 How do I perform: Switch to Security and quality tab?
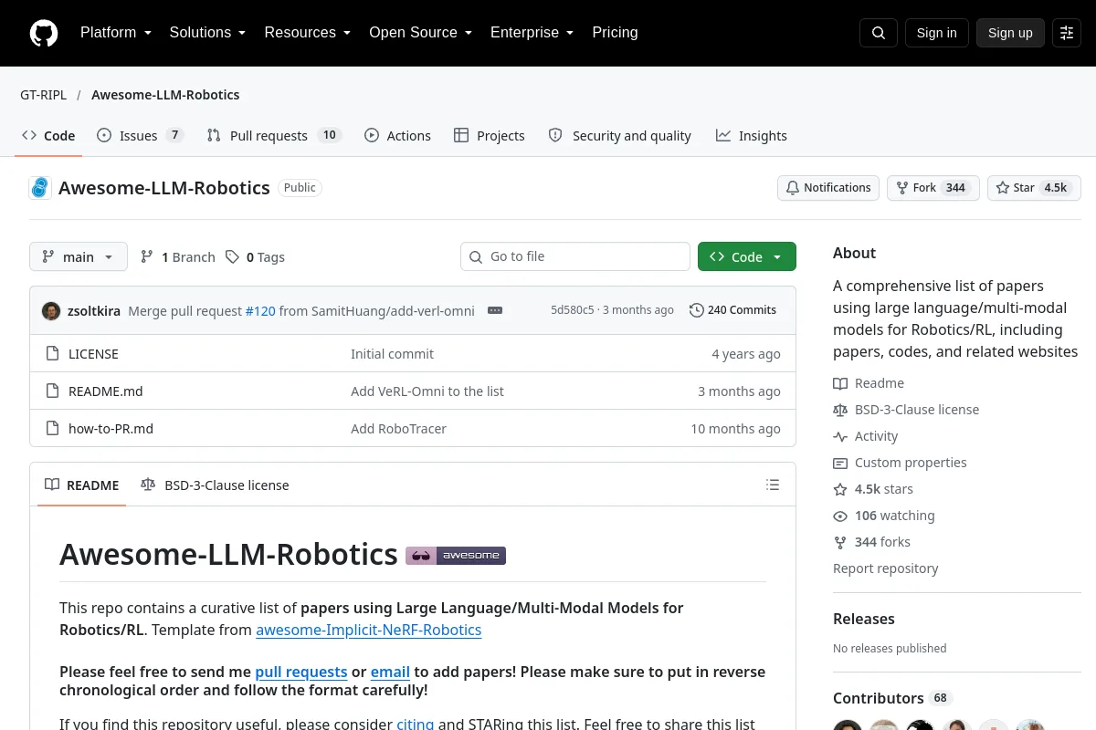pos(619,136)
